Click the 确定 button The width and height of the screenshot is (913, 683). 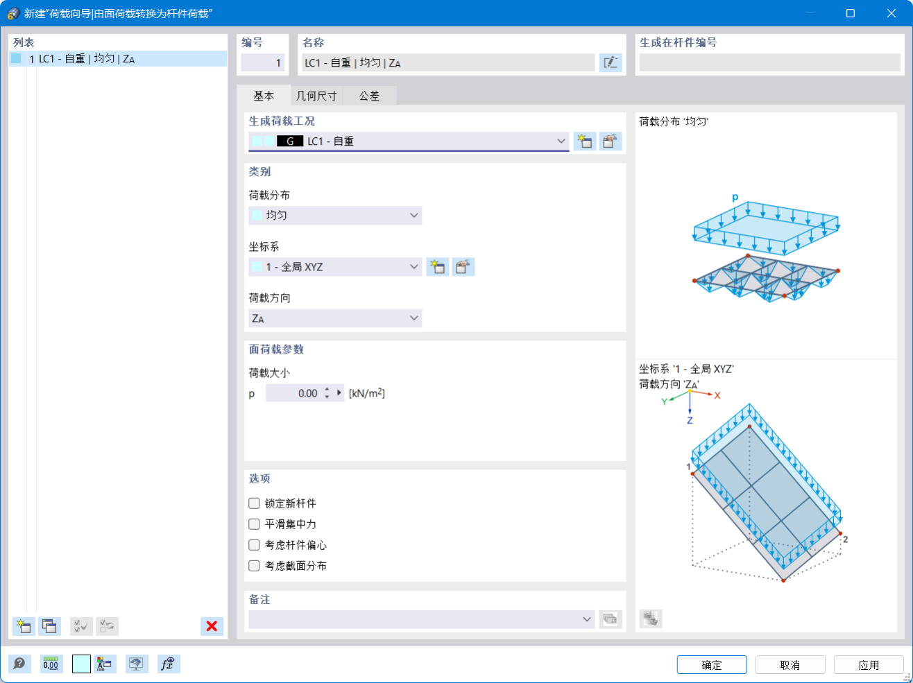coord(712,665)
